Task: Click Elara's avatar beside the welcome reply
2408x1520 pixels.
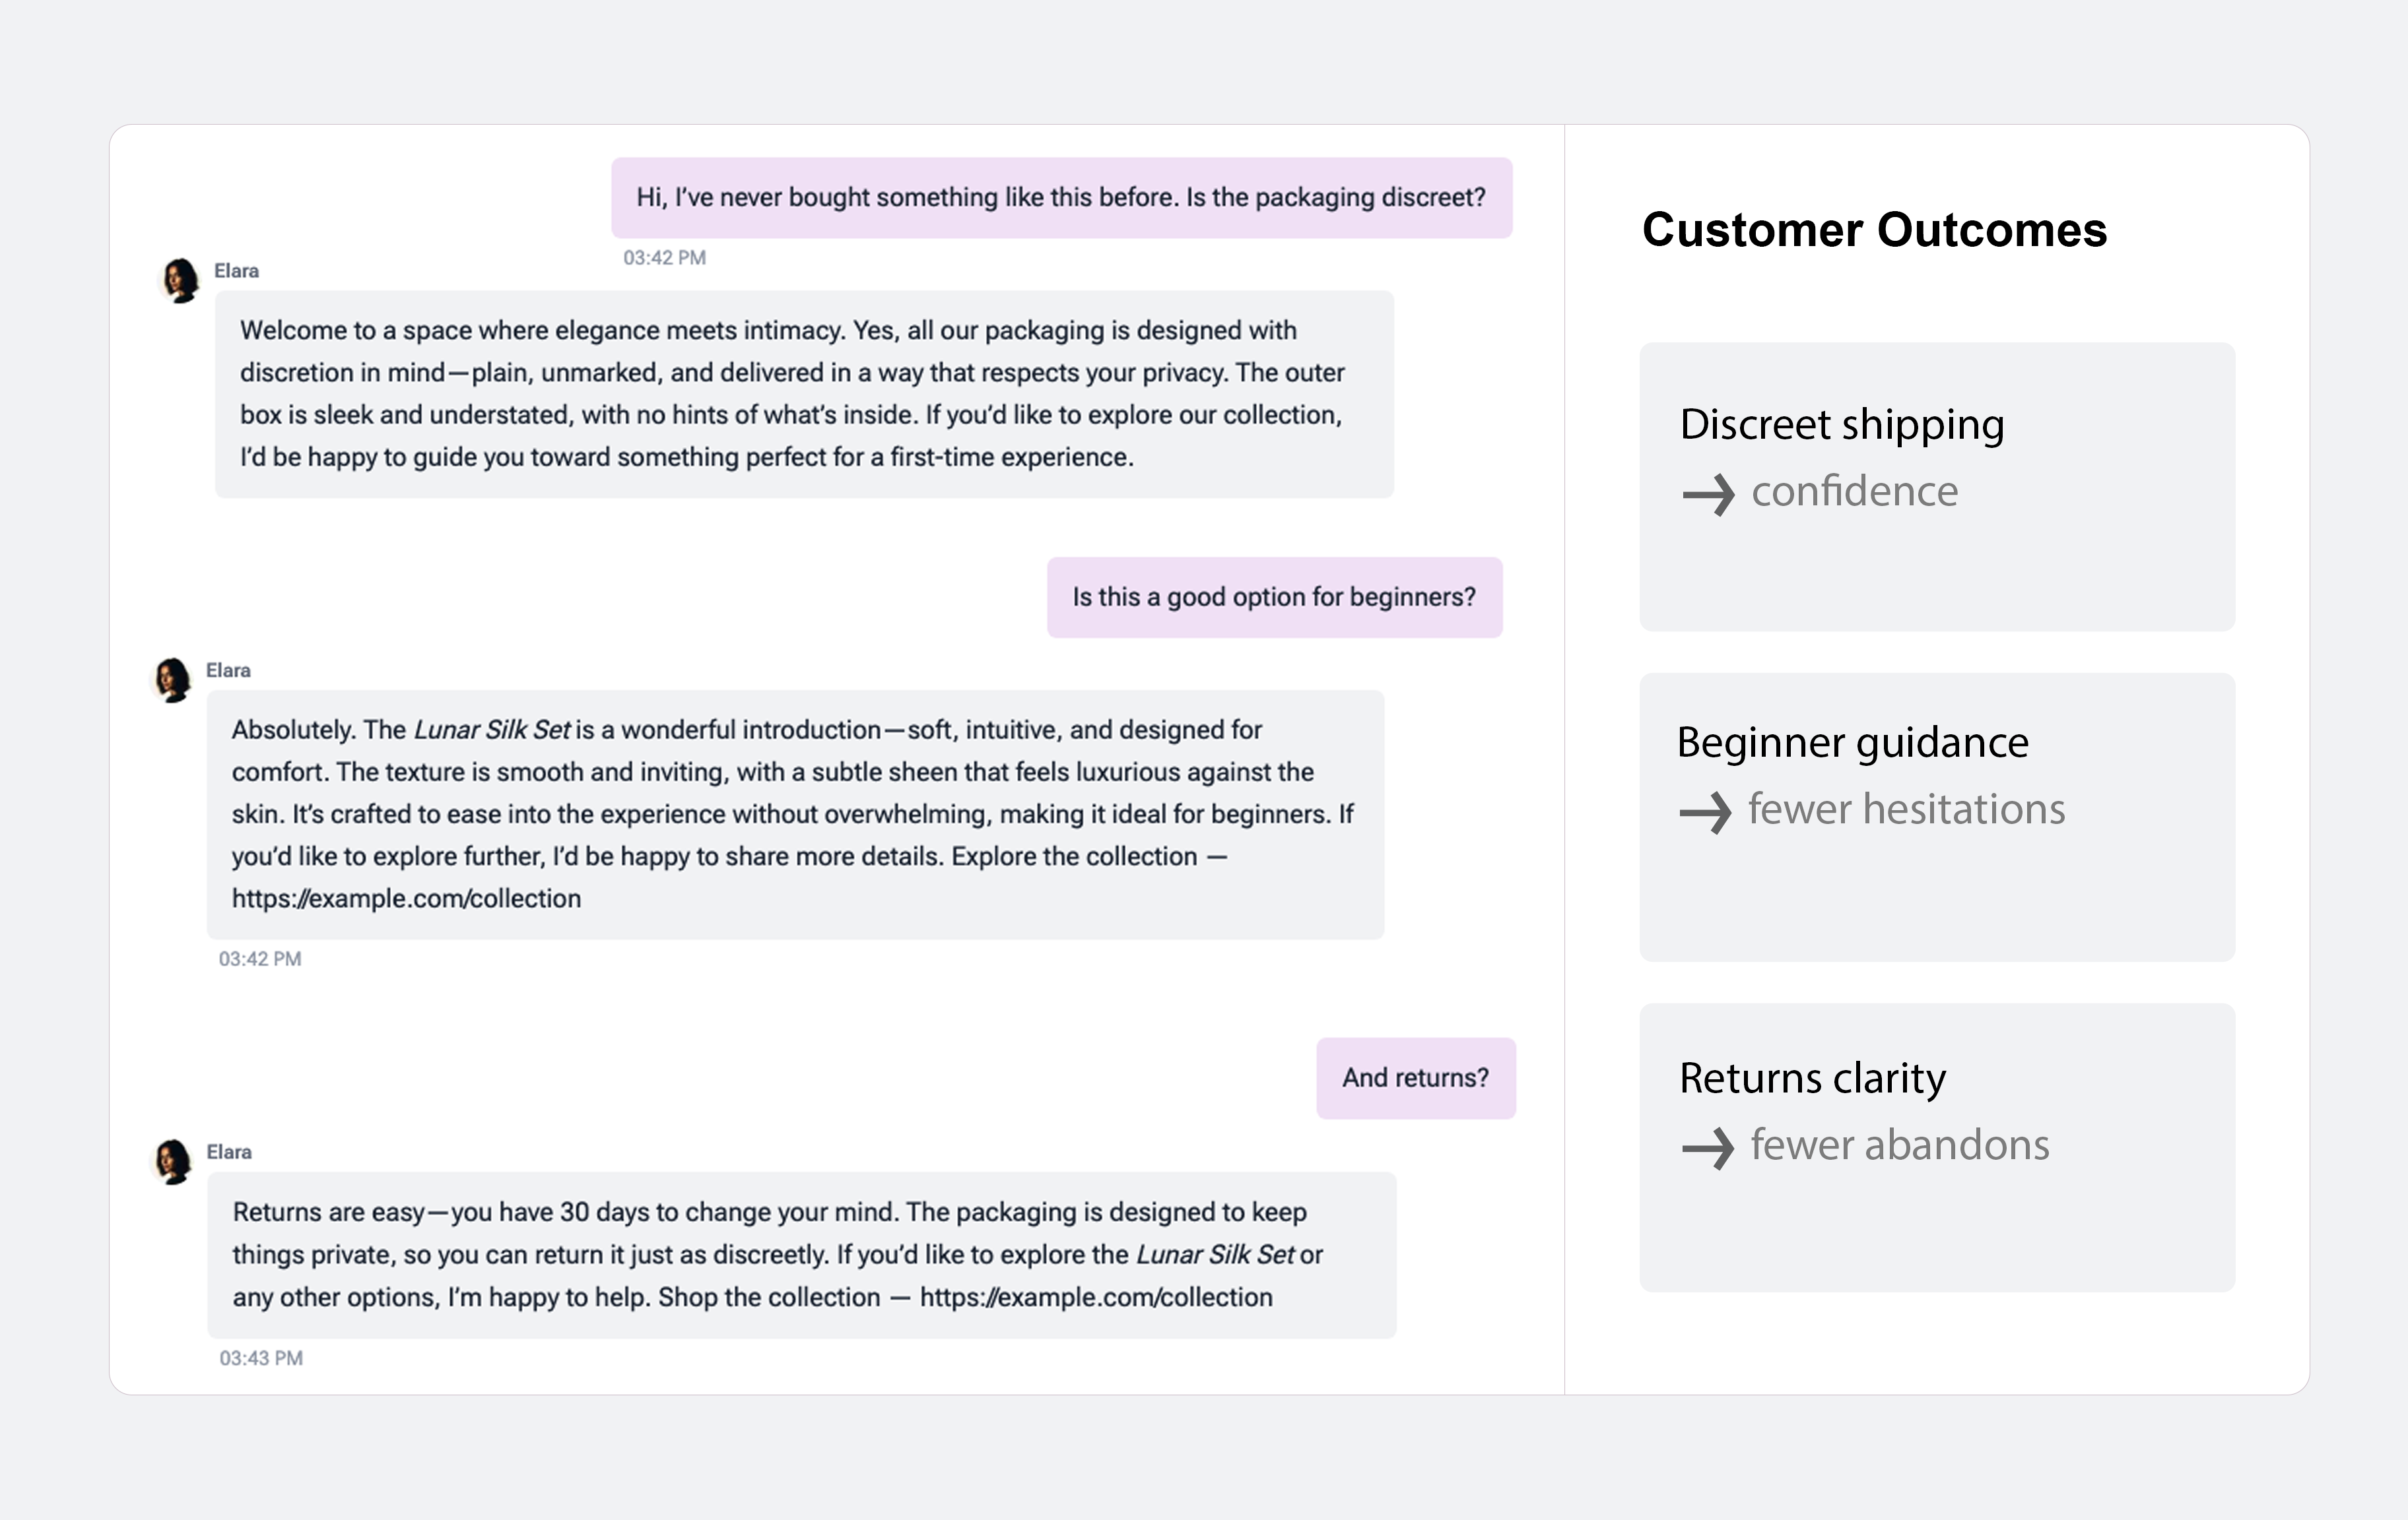Action: click(x=180, y=281)
